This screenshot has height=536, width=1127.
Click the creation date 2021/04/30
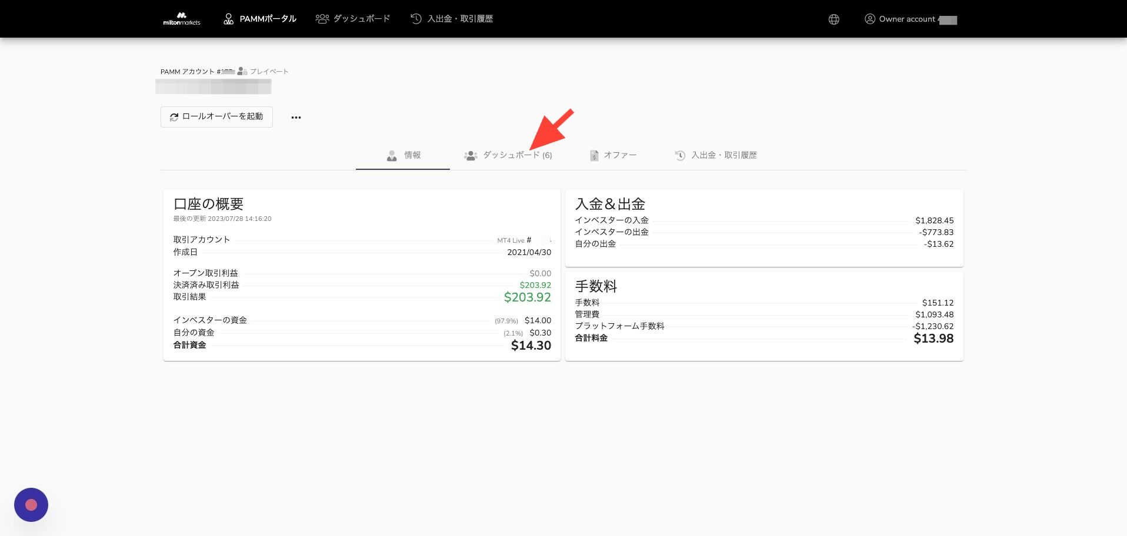click(x=529, y=252)
